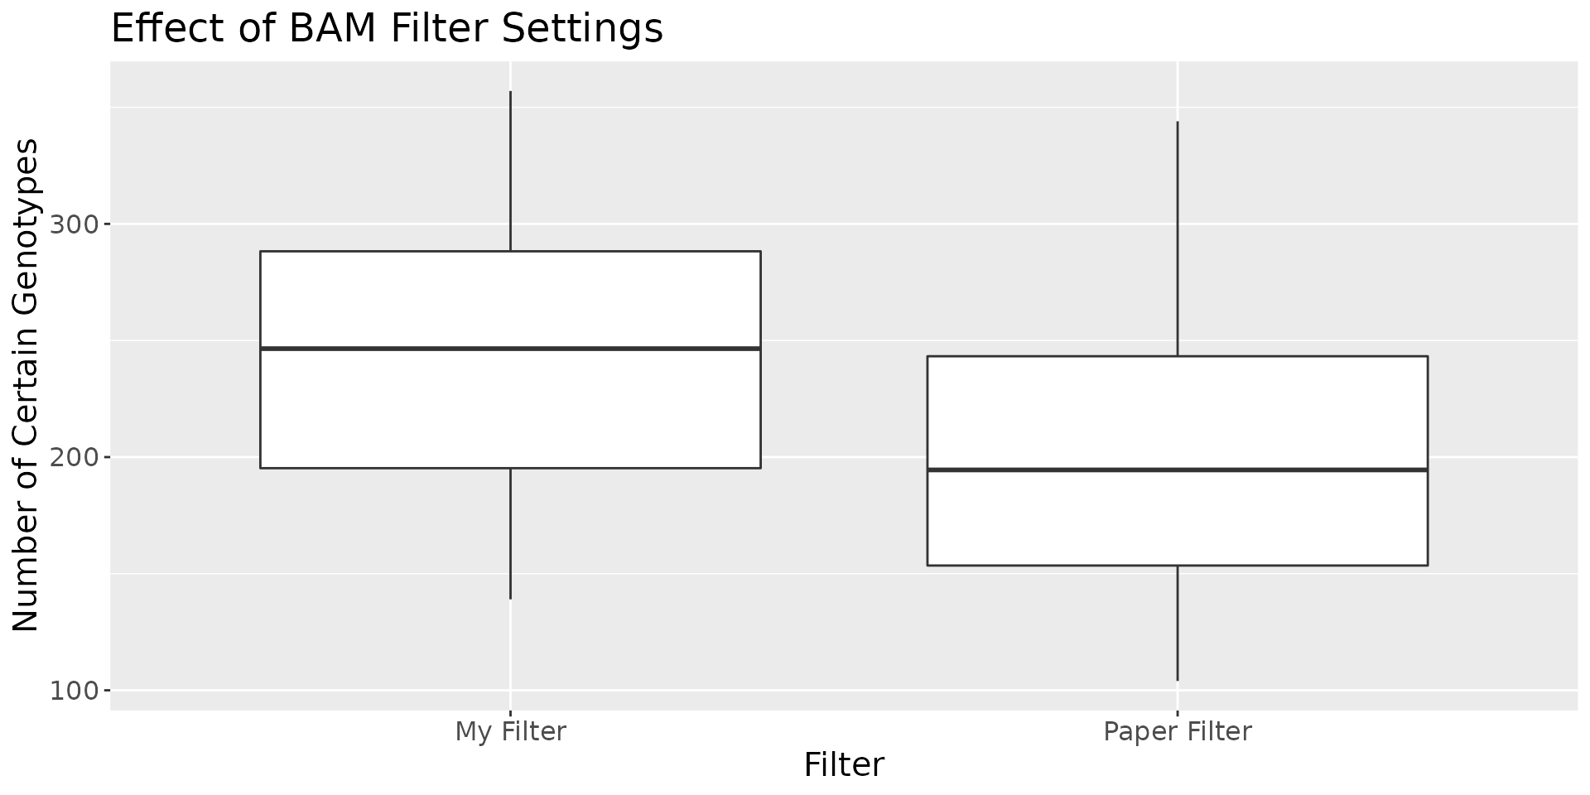This screenshot has width=1590, height=795.
Task: Click the axis tick mark above 'Paper Filter'
Action: 1177,714
